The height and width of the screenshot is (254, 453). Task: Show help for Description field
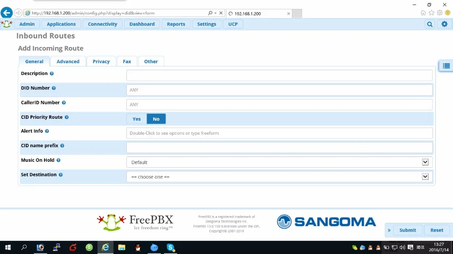click(52, 74)
